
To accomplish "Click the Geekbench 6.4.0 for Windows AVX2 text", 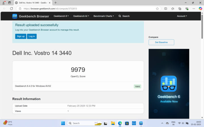I will pyautogui.click(x=33, y=86).
